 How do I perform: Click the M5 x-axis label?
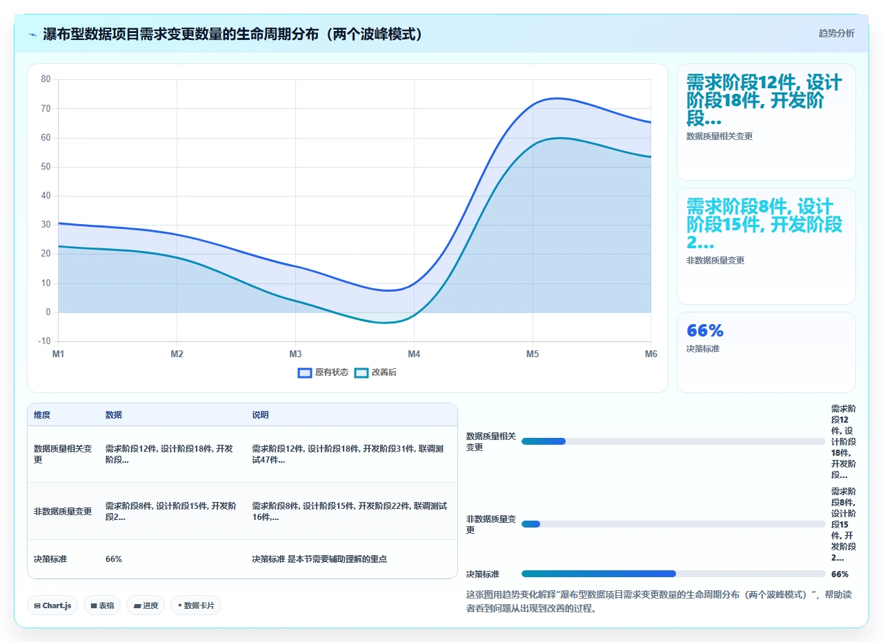coord(533,354)
